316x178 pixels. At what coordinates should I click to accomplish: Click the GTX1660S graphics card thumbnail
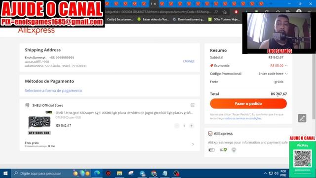point(39,123)
